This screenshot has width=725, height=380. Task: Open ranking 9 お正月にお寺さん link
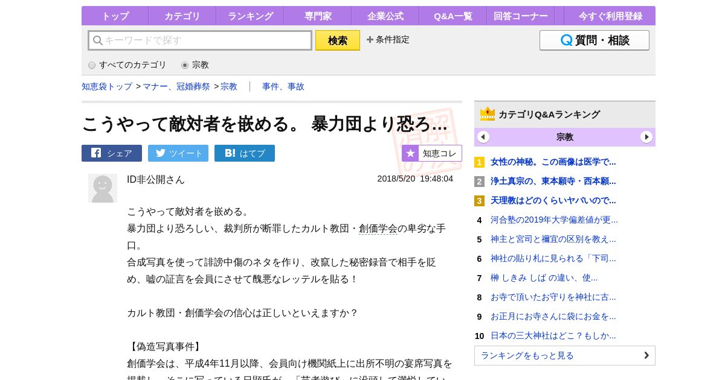(553, 316)
